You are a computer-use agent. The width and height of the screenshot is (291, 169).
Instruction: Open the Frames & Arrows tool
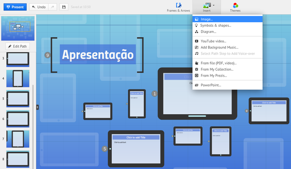tap(178, 8)
